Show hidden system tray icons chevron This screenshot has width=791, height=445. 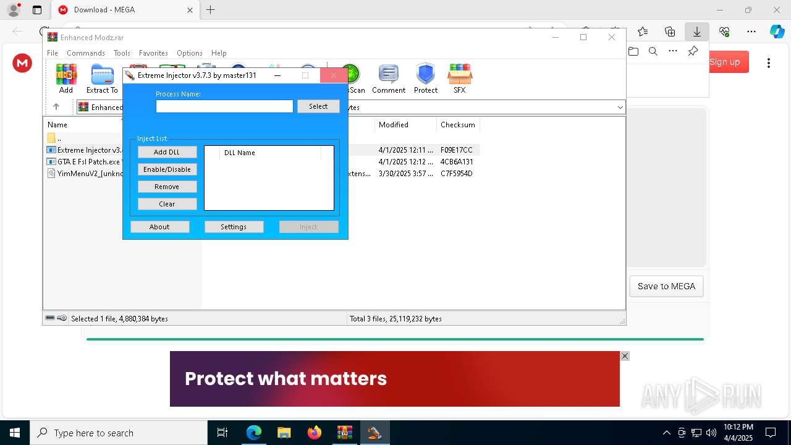pos(666,433)
